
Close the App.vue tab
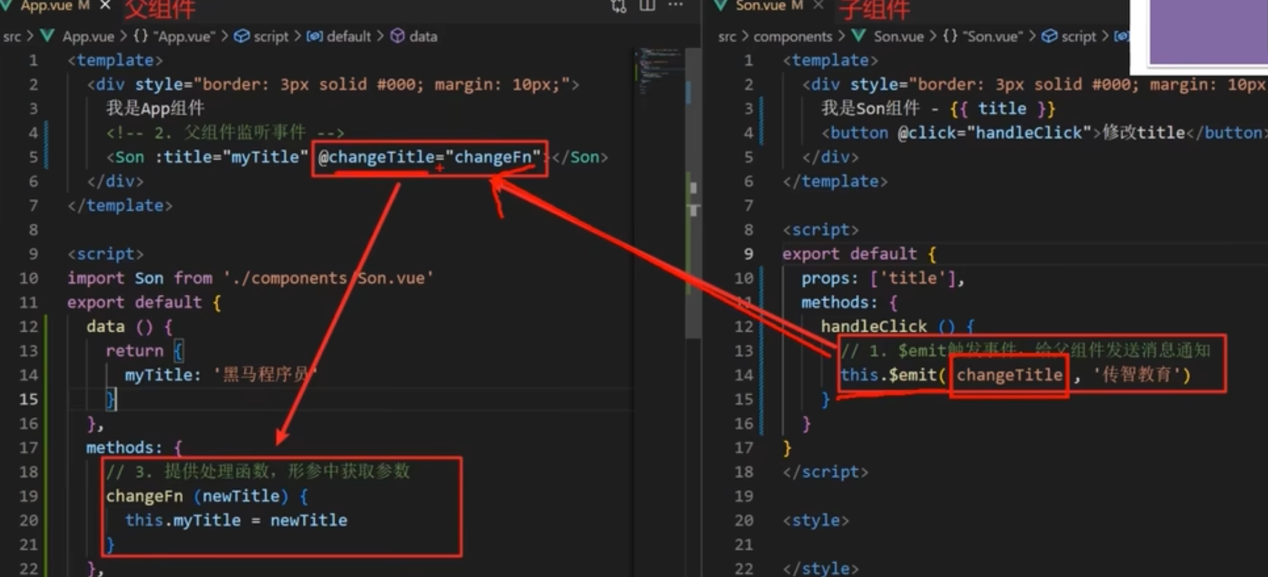(x=105, y=5)
